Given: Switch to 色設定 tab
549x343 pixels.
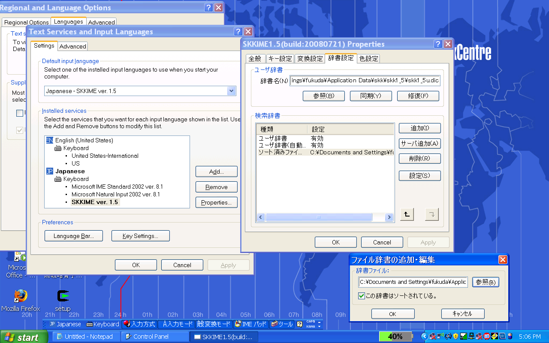Looking at the screenshot, I should 369,58.
